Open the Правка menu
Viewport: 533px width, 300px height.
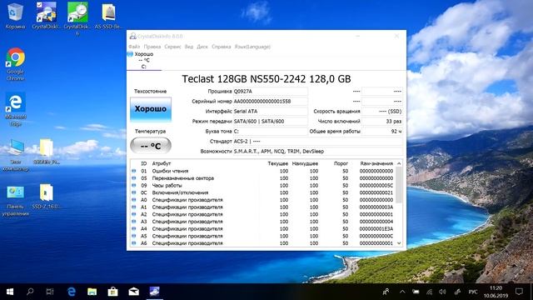click(x=152, y=47)
